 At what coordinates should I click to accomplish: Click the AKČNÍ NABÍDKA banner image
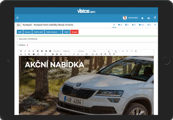[86, 86]
